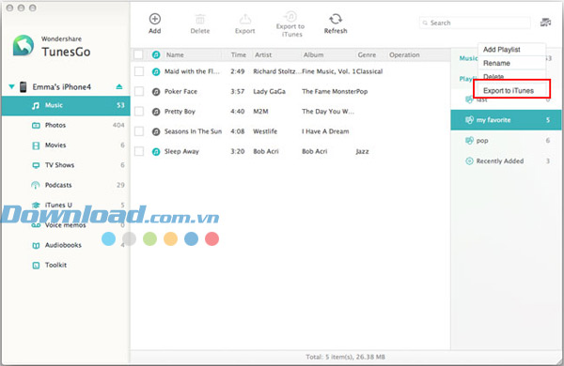Click the Wondershare TunesGo logo icon
Image resolution: width=564 pixels, height=366 pixels.
(x=23, y=46)
